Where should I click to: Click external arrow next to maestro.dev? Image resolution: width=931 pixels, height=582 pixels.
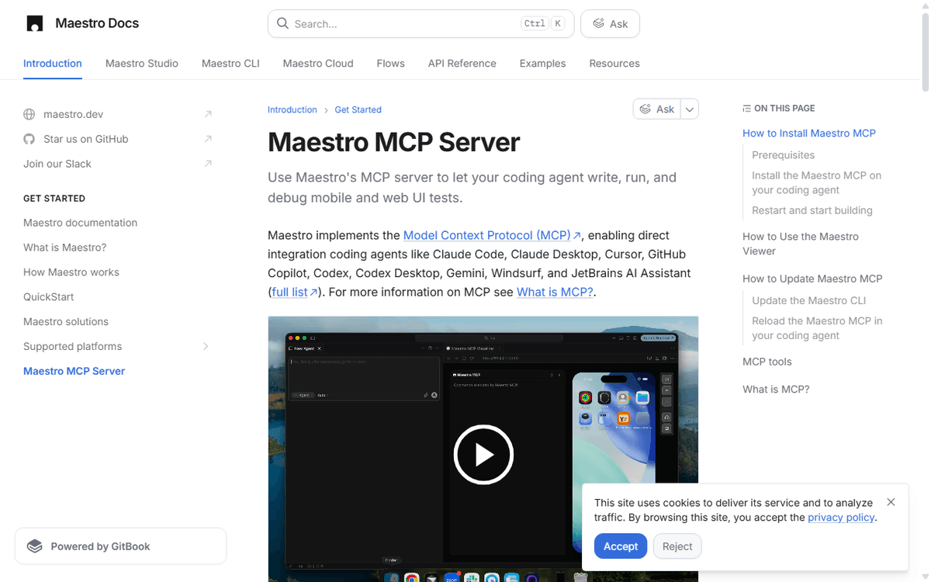(x=208, y=114)
